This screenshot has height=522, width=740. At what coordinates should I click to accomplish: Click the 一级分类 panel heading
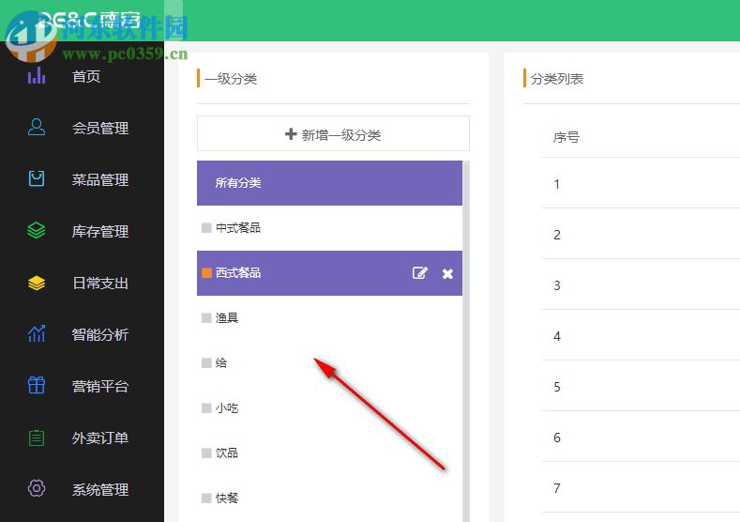231,79
